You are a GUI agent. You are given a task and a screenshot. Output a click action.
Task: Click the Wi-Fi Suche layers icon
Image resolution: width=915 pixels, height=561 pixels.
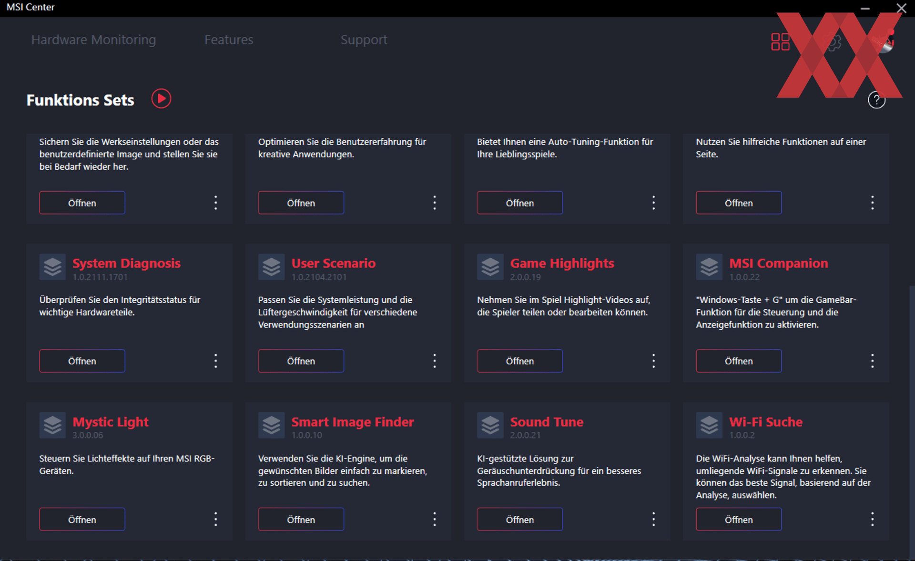pyautogui.click(x=709, y=425)
